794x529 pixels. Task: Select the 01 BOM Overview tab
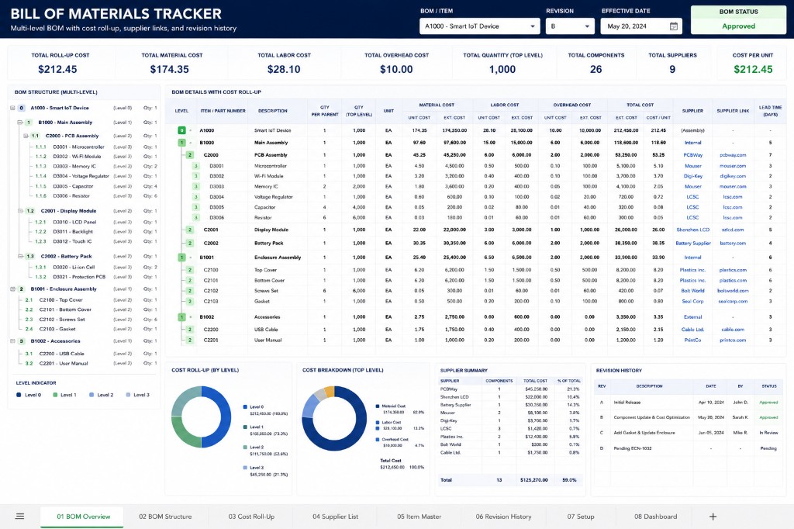pyautogui.click(x=83, y=517)
